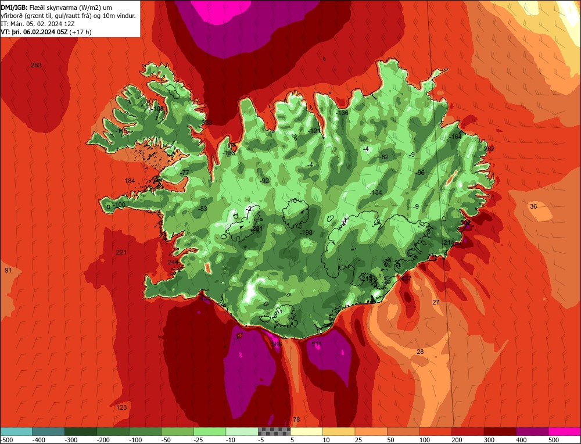Click the teal legend swatch between -400 and -300
This screenshot has width=581, height=444.
[49, 431]
